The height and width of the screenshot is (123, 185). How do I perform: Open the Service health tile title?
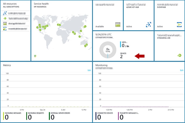click(41, 4)
